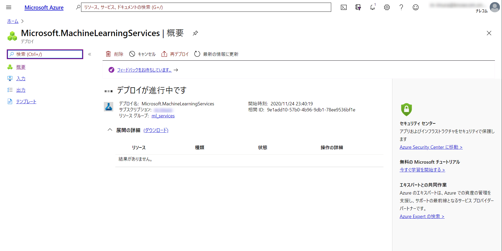The width and height of the screenshot is (502, 251).
Task: Click the 結果がありません message
Action: pos(136,159)
